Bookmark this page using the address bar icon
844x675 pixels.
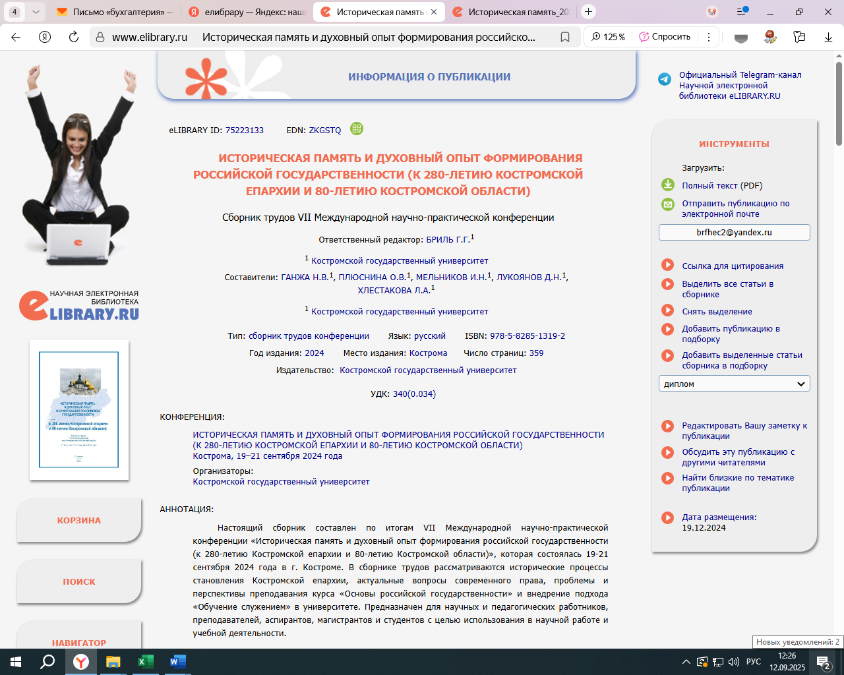click(565, 37)
